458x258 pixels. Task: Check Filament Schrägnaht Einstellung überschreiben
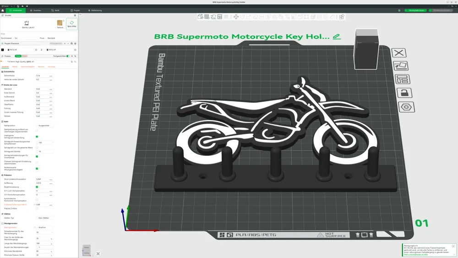[37, 163]
